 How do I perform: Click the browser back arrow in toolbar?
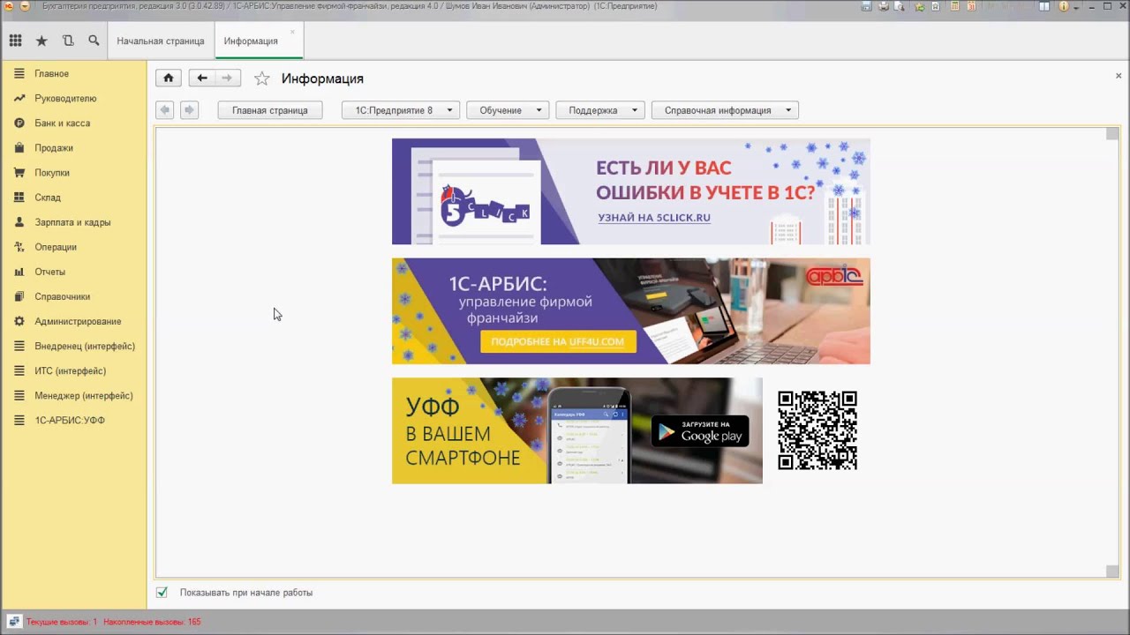(164, 110)
